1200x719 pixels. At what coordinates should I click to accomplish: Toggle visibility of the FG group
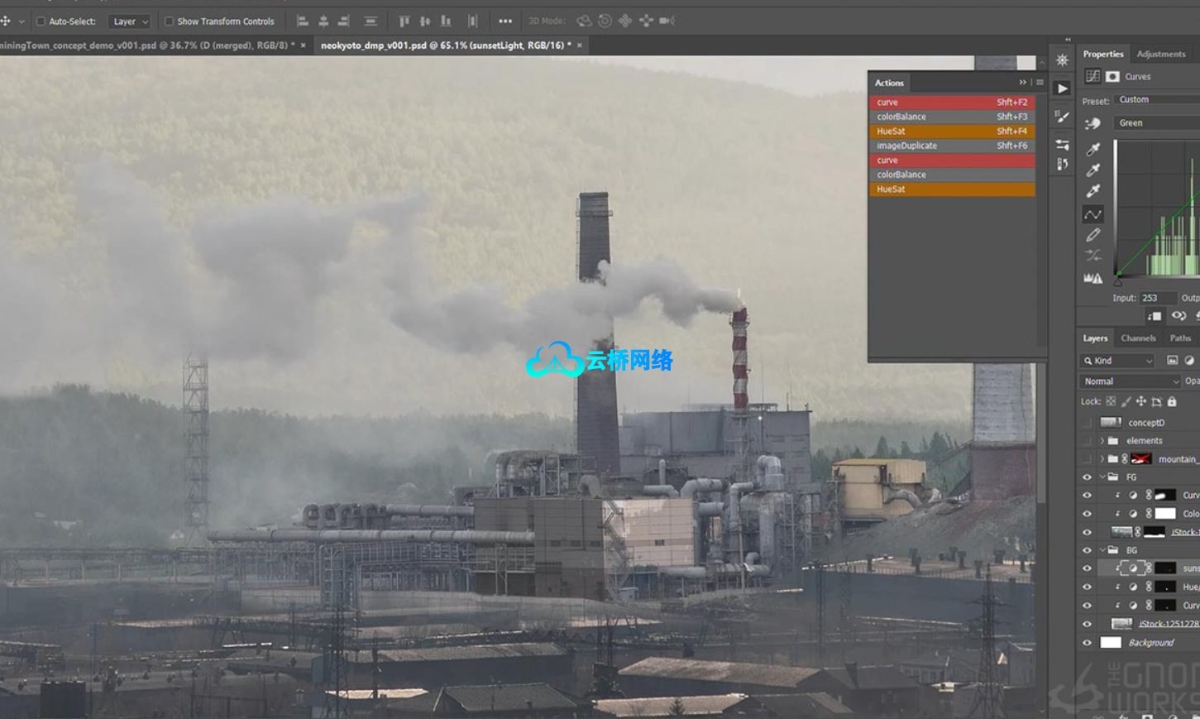tap(1087, 477)
